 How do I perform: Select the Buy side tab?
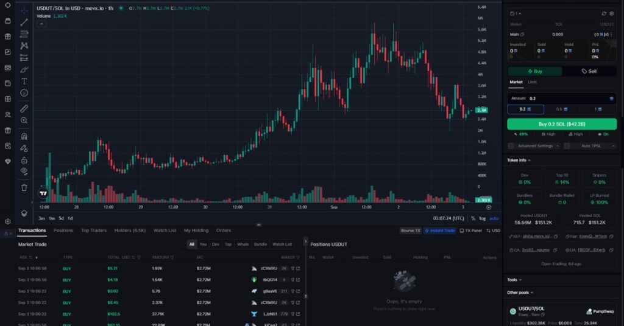pyautogui.click(x=535, y=72)
